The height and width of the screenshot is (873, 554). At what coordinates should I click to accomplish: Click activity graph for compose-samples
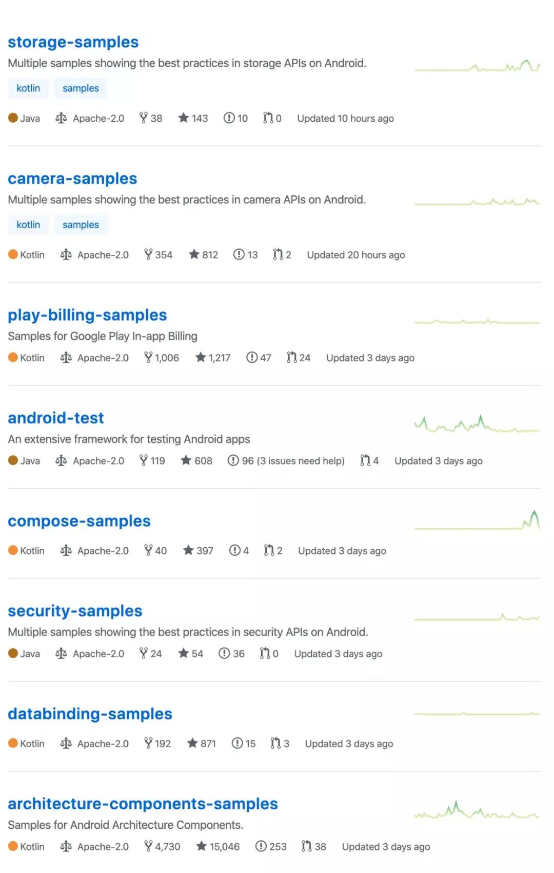coord(477,521)
